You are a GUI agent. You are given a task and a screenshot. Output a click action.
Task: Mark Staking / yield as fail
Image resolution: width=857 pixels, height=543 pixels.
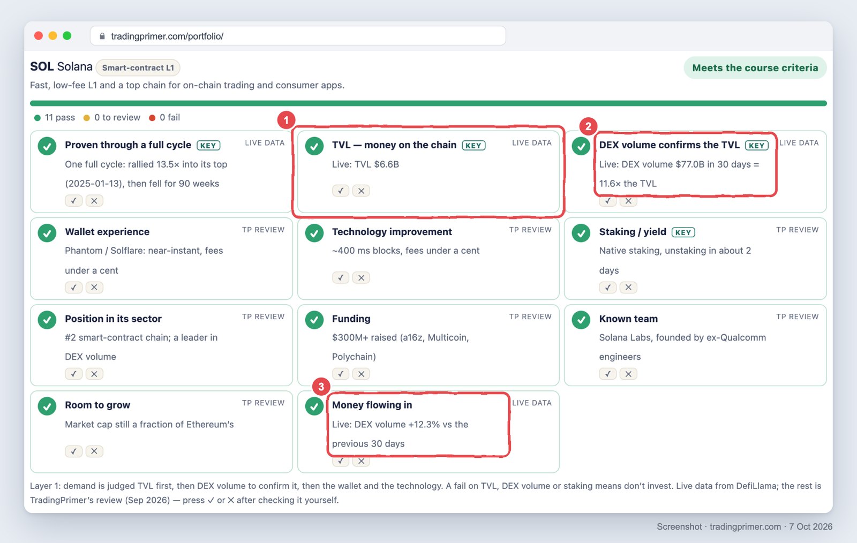(x=628, y=287)
